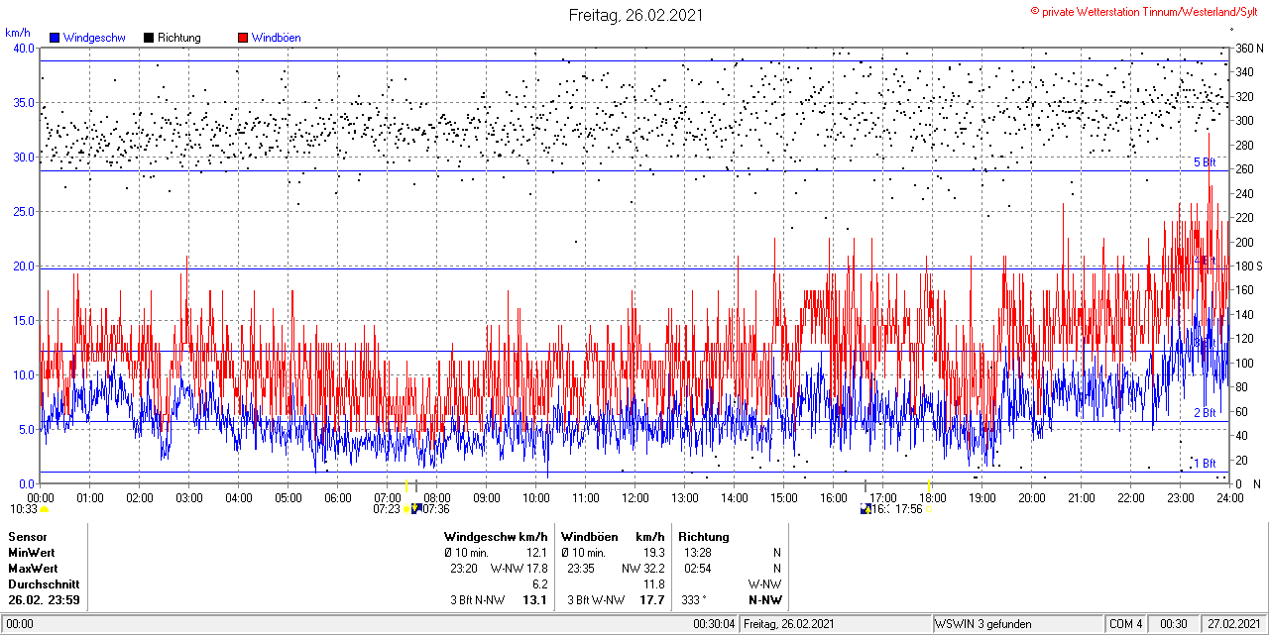Click the COM 4 status bar field
This screenshot has width=1269, height=635.
1126,624
